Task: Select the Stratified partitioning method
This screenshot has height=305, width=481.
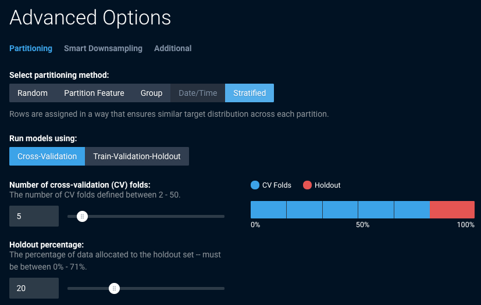Action: point(250,93)
